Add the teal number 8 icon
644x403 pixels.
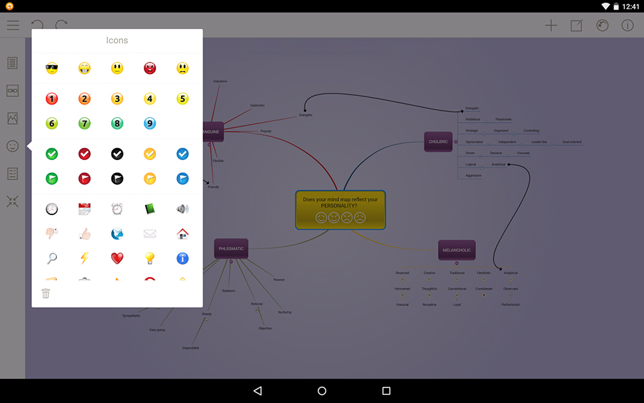click(x=117, y=123)
